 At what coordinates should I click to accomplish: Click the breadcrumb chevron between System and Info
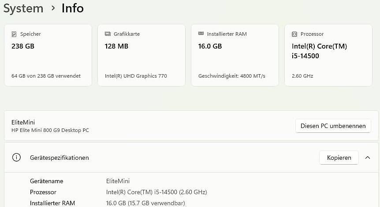53,8
